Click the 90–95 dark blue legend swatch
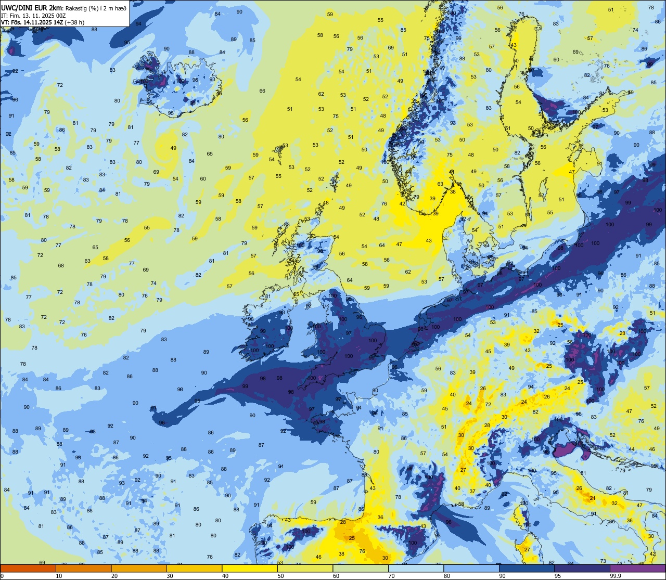The height and width of the screenshot is (580, 666). point(527,568)
